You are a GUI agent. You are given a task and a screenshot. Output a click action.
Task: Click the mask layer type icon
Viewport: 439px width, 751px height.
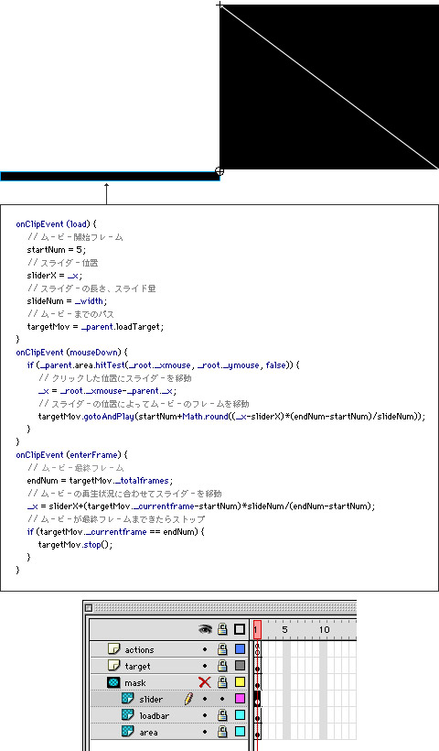tap(113, 682)
